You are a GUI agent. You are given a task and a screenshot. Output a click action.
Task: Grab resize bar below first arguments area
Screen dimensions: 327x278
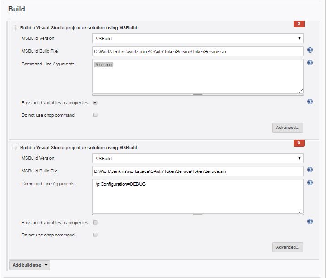(198, 95)
